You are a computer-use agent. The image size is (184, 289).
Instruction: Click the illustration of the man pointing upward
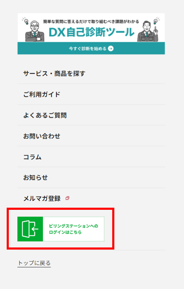tap(148, 31)
